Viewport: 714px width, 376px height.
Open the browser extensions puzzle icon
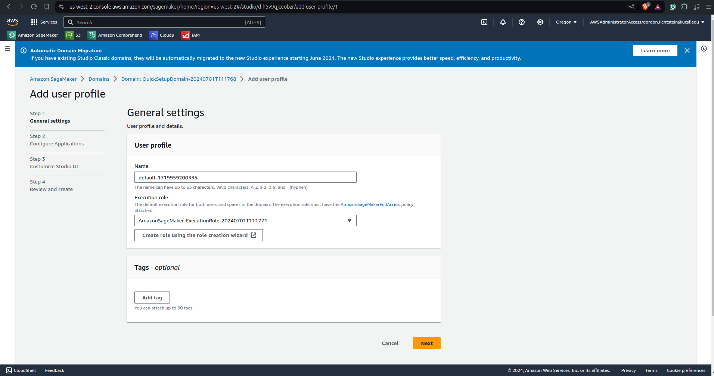684,7
